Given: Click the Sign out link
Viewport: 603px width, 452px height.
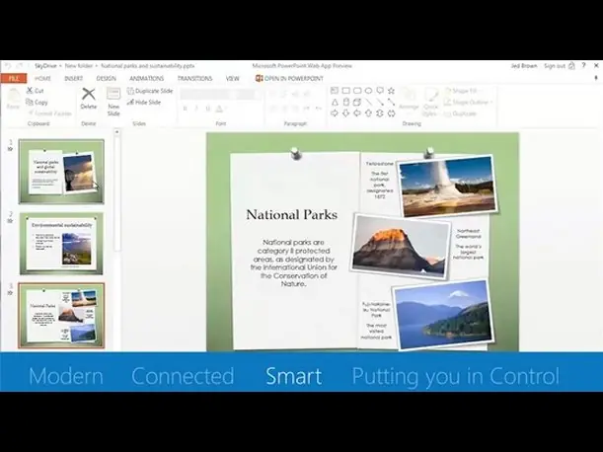Looking at the screenshot, I should (x=555, y=66).
